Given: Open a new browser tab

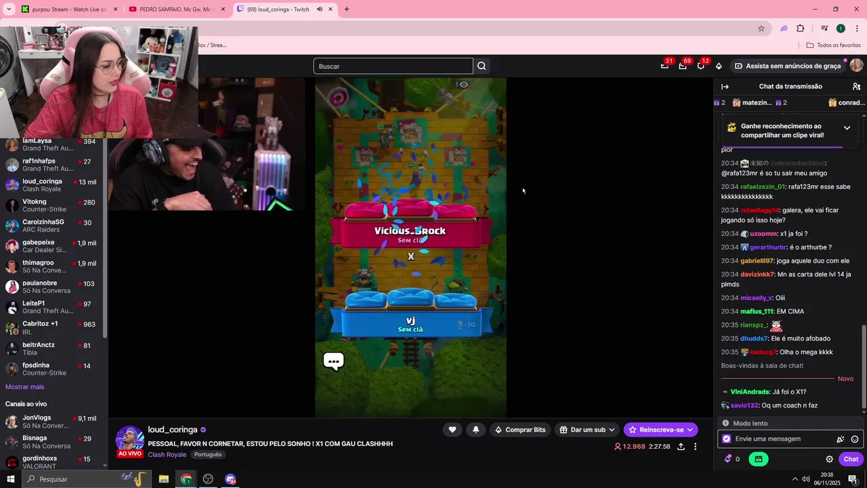Looking at the screenshot, I should pos(347,9).
